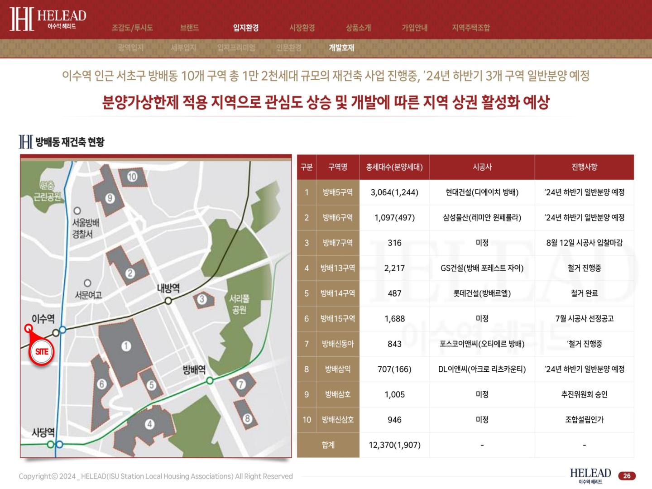Switch to the 개발호재 sub-tab
The image size is (652, 489).
pyautogui.click(x=341, y=48)
